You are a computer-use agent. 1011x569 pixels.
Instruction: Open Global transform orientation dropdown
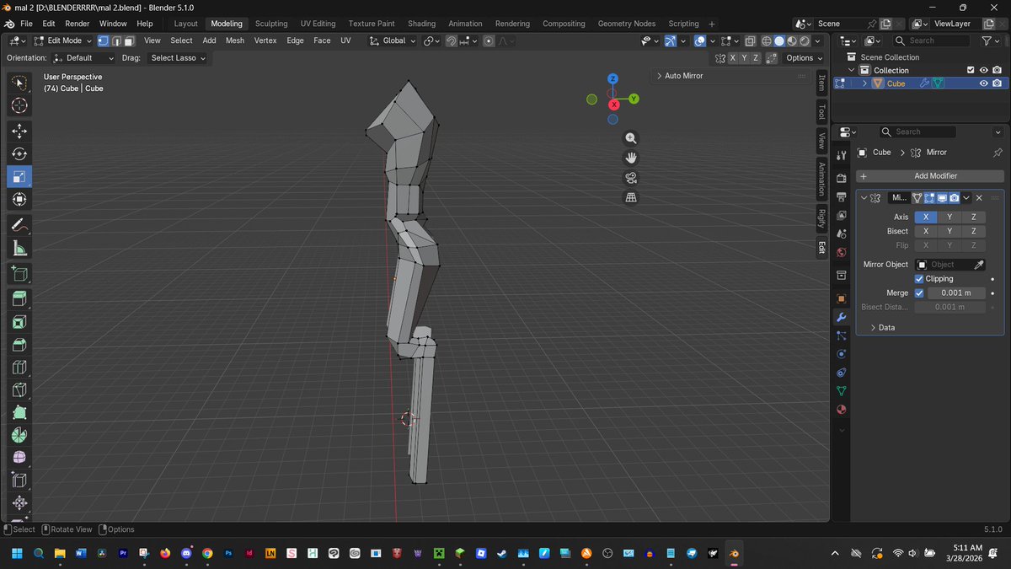(x=393, y=40)
